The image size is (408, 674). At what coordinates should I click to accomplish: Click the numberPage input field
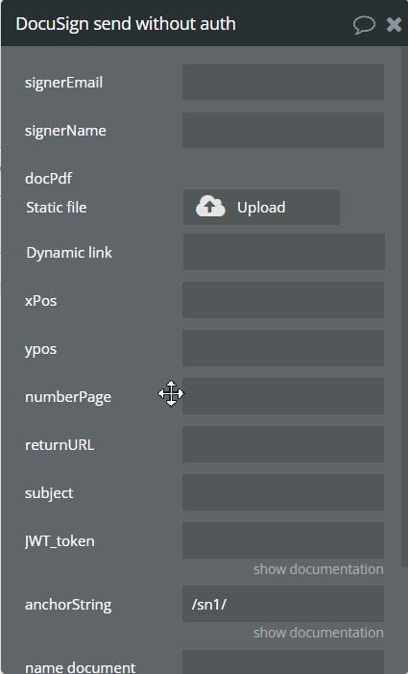(283, 396)
